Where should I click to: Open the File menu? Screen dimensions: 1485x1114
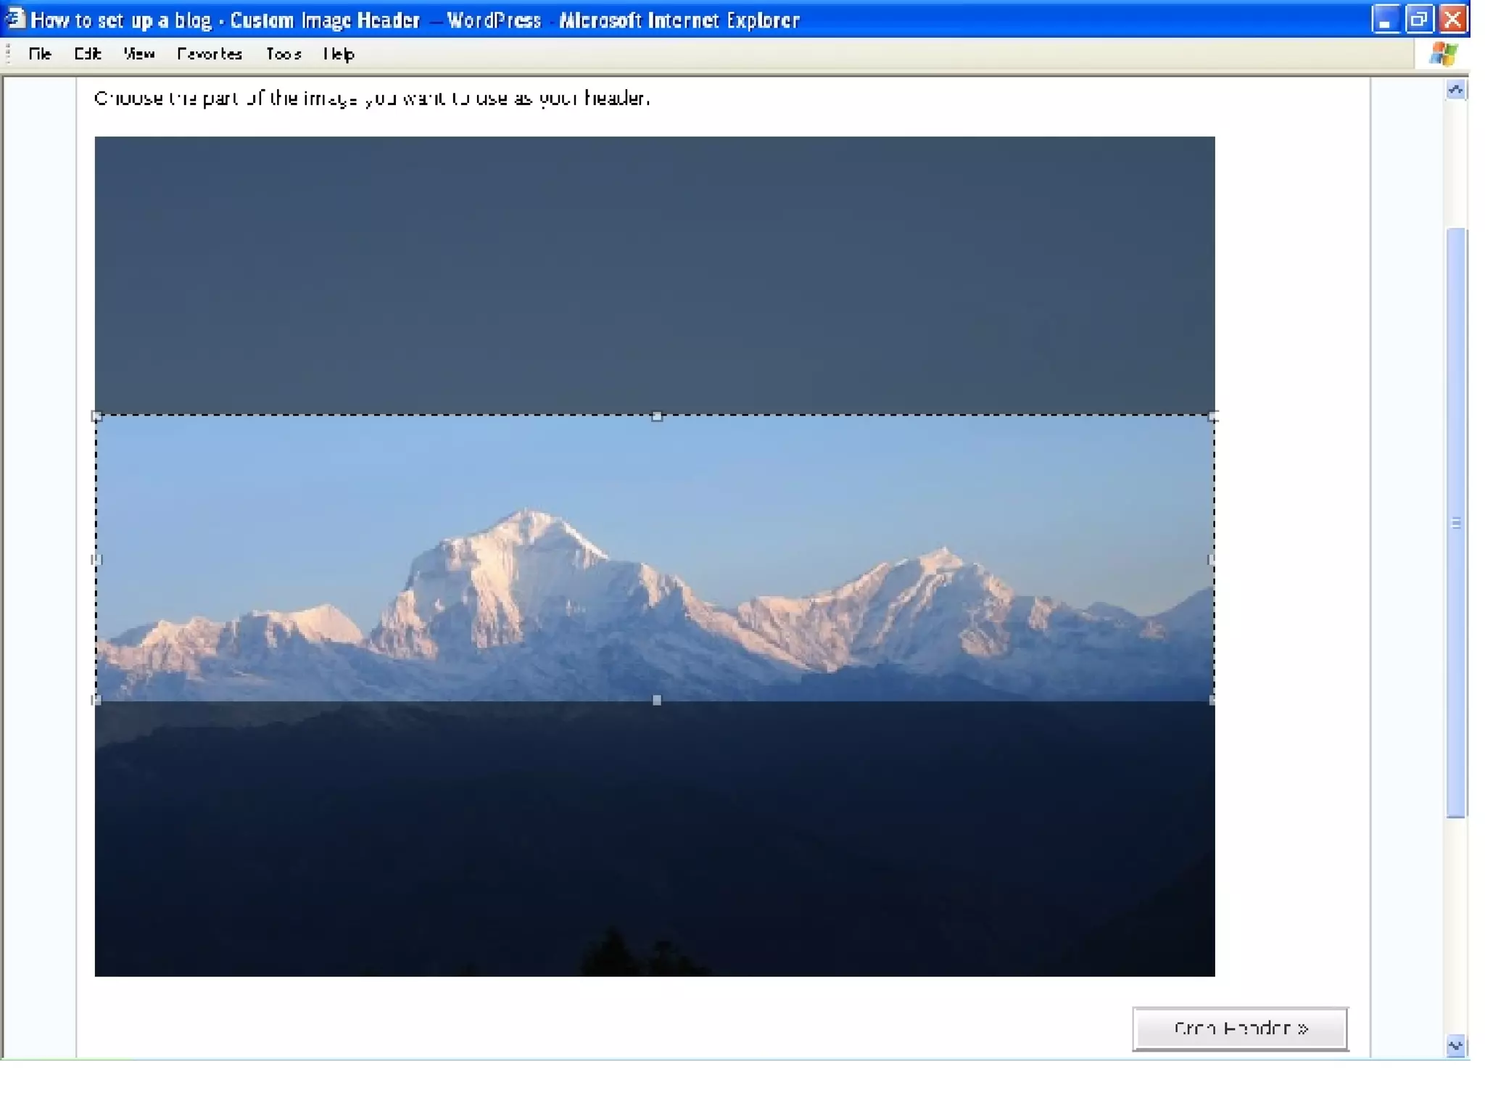[40, 54]
